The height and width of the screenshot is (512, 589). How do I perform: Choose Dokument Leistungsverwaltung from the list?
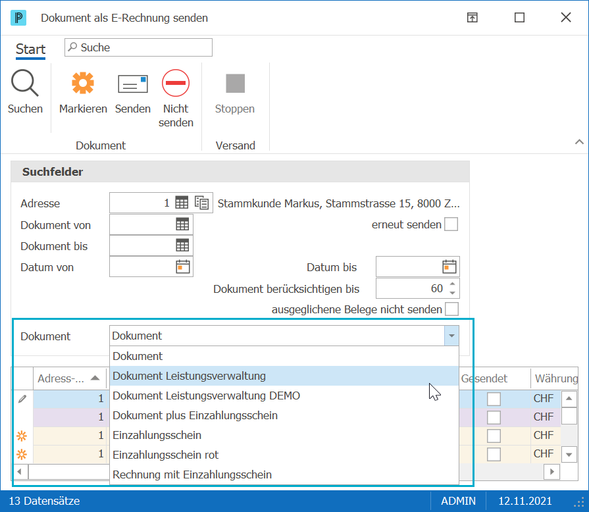point(284,376)
